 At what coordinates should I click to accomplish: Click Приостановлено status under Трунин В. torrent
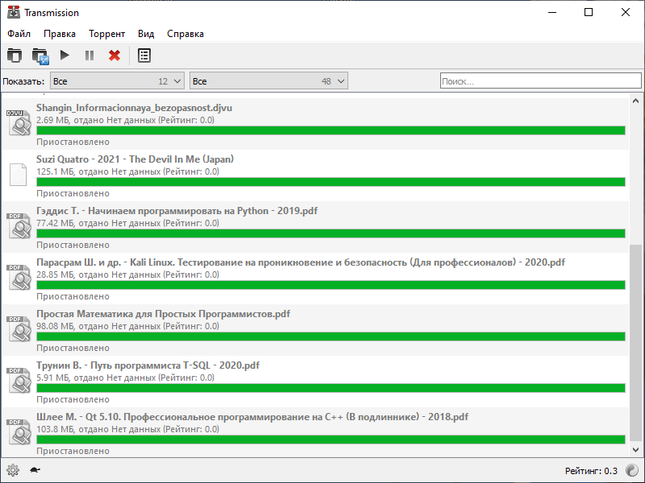point(73,399)
